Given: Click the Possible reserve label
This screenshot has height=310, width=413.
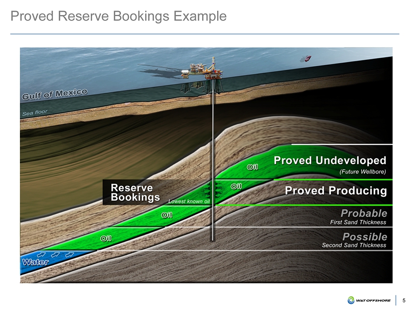Looking at the screenshot, I should point(365,237).
